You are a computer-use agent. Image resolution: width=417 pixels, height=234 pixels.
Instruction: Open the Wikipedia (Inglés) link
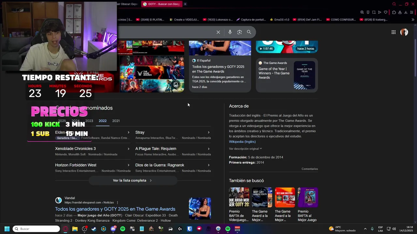click(242, 142)
